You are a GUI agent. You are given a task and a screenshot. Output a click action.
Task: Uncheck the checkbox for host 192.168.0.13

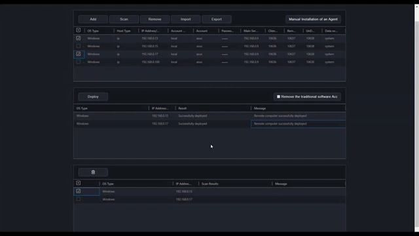(x=79, y=38)
